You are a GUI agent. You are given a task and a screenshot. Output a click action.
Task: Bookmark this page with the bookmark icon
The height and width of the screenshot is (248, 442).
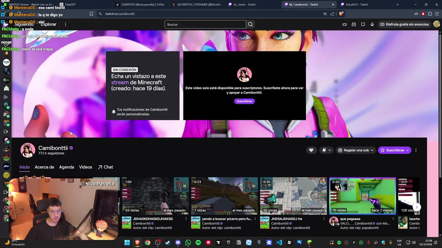(x=91, y=14)
